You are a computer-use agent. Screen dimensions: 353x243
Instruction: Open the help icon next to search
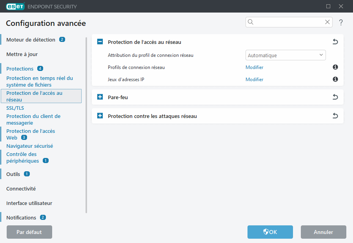[340, 22]
